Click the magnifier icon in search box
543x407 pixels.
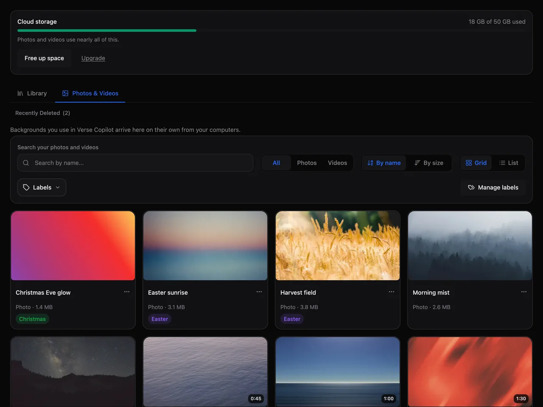pyautogui.click(x=26, y=163)
